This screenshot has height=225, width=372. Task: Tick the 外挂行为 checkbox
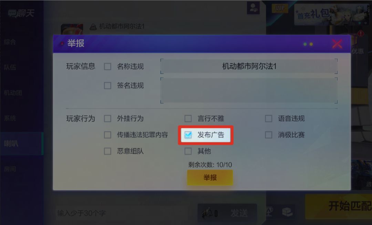click(107, 118)
